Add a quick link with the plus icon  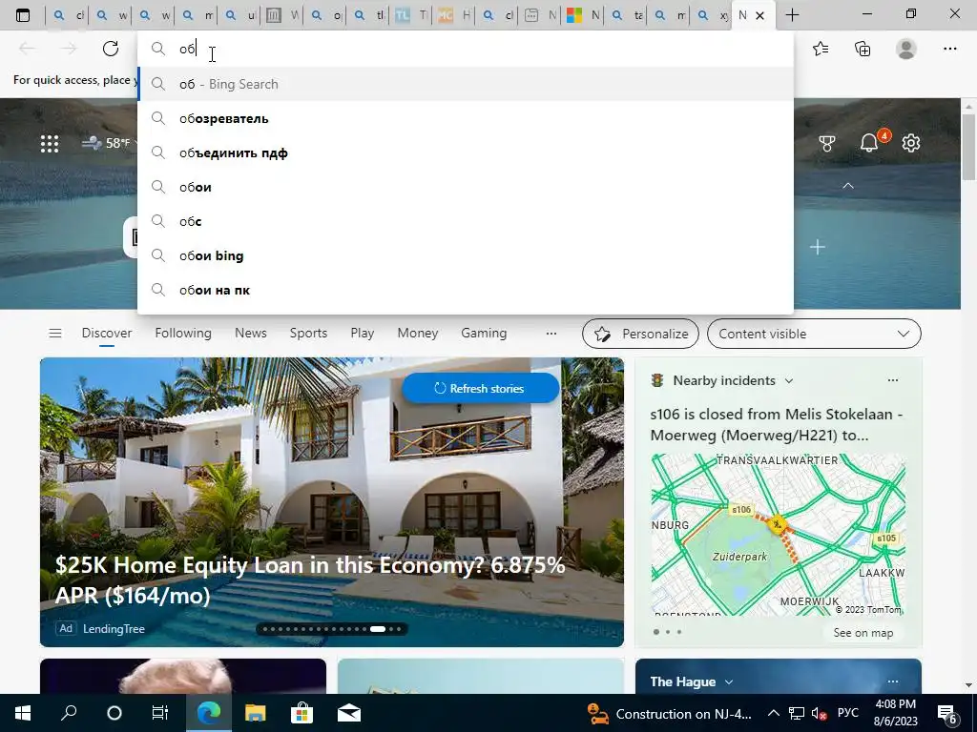point(818,247)
